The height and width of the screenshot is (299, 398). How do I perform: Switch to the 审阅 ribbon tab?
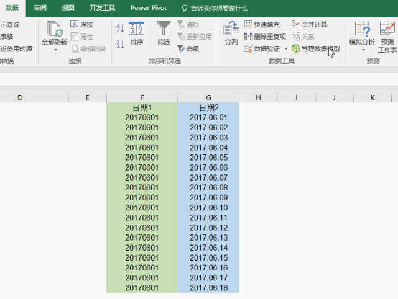(x=40, y=8)
